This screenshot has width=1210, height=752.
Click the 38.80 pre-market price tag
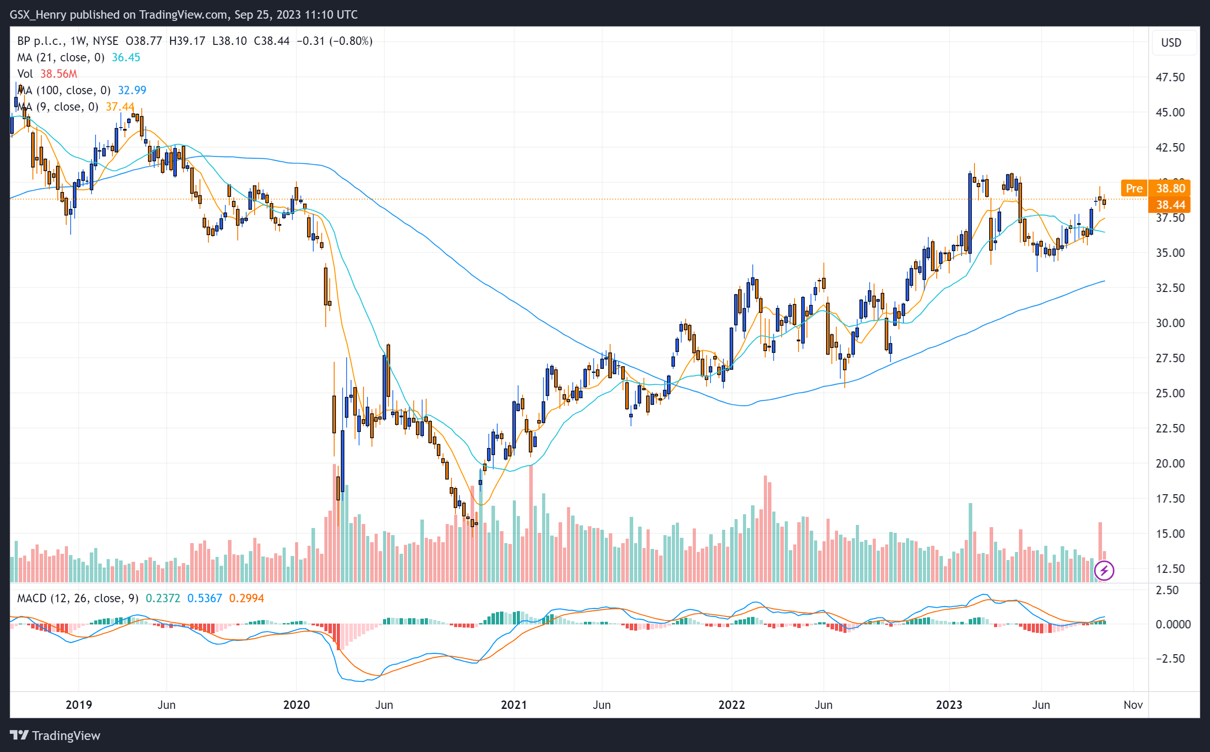[1170, 188]
